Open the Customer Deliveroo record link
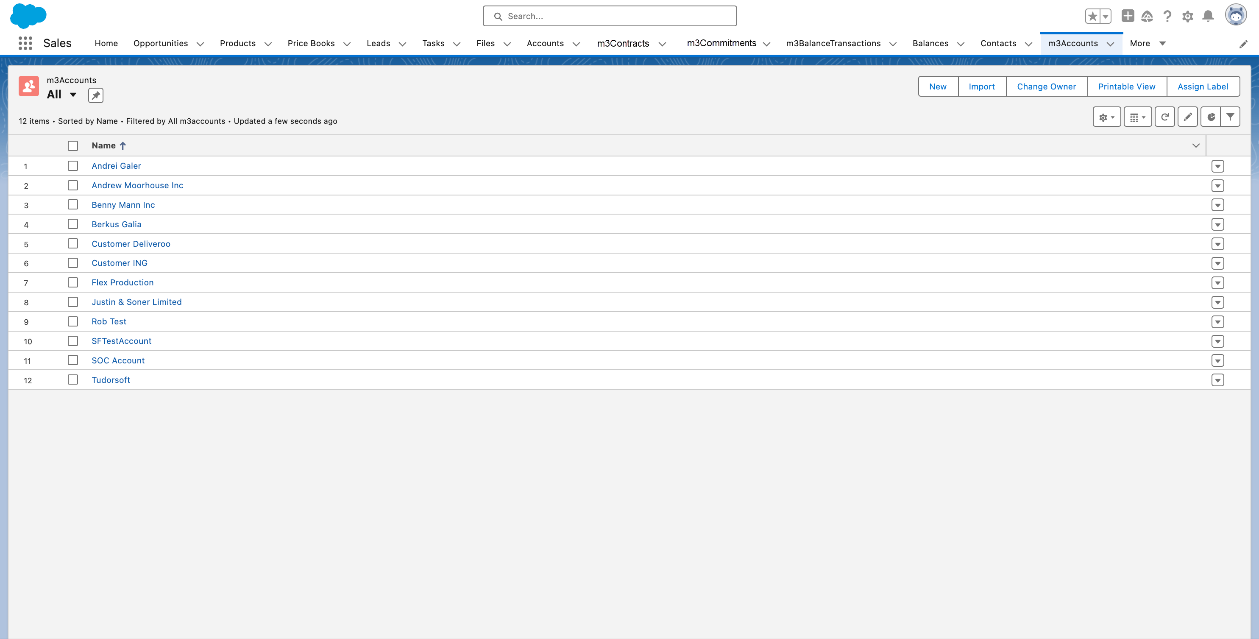 click(131, 244)
